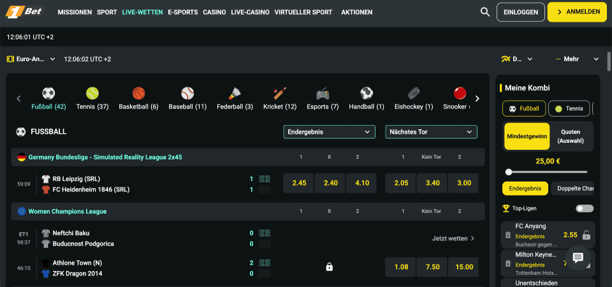This screenshot has width=612, height=287.
Task: Remove FC Anyang bet with trash icon
Action: pyautogui.click(x=508, y=235)
